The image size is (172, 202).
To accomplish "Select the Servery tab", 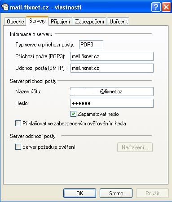I will coord(37,21).
